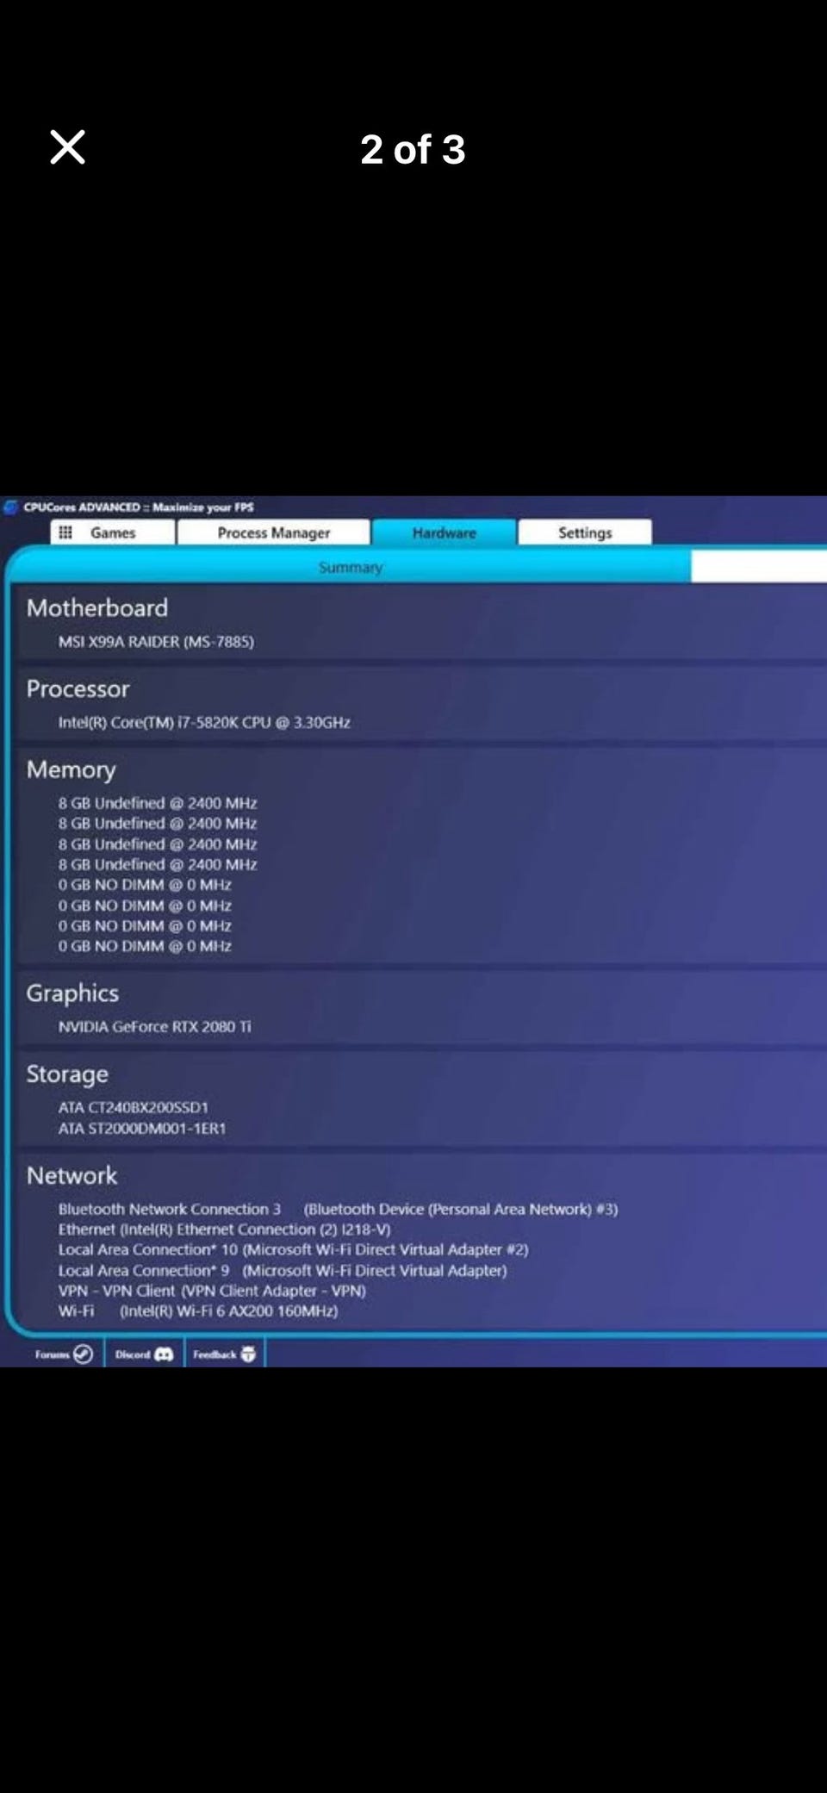827x1793 pixels.
Task: Click the Memory heading
Action: click(x=71, y=769)
